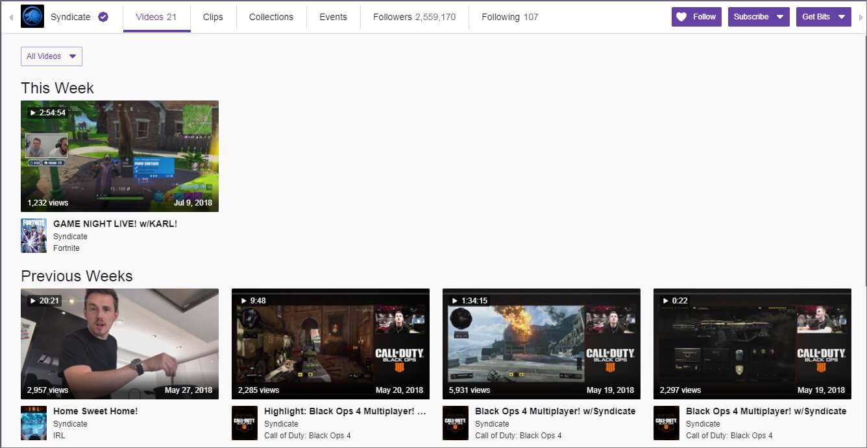Click the heart icon on the Follow button
The height and width of the screenshot is (448, 867).
[x=681, y=17]
